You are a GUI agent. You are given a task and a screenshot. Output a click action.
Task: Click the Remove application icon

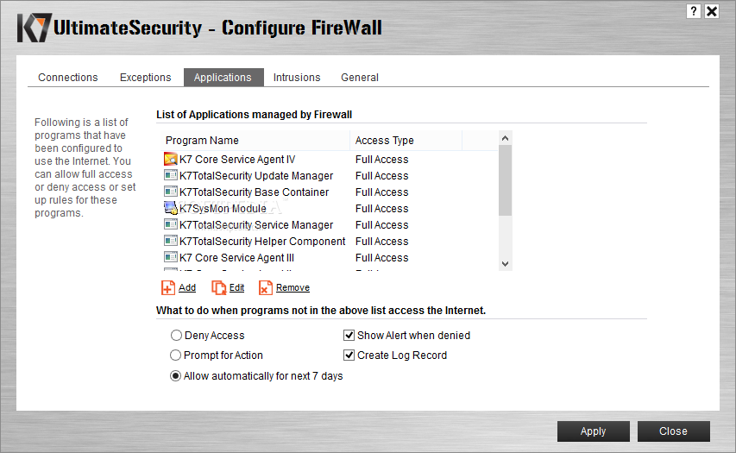pos(265,287)
